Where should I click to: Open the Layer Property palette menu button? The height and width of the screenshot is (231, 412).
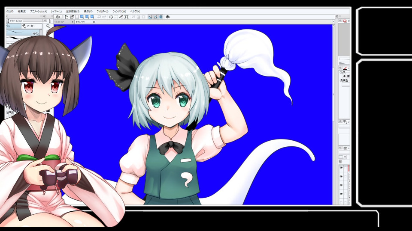[340, 68]
